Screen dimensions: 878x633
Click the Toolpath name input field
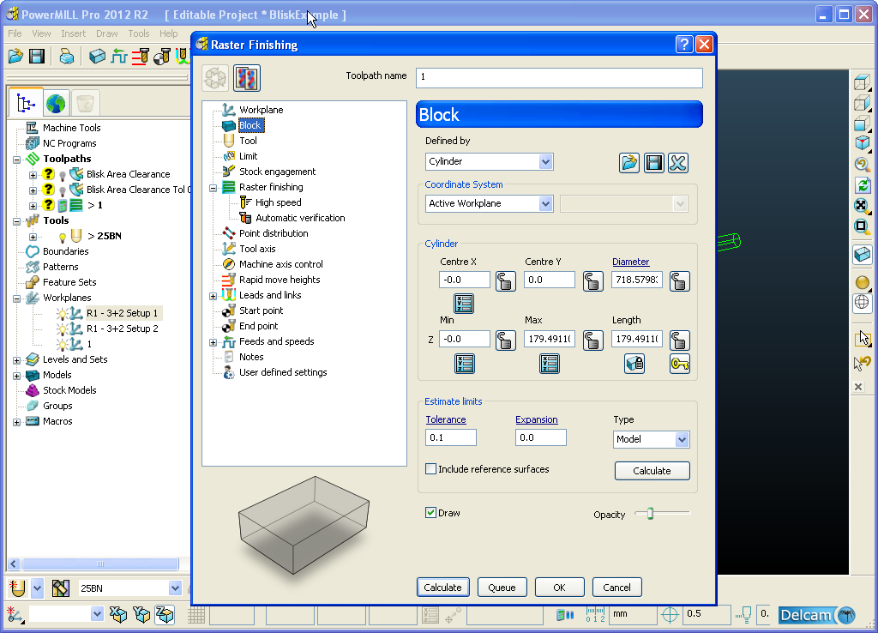point(559,77)
